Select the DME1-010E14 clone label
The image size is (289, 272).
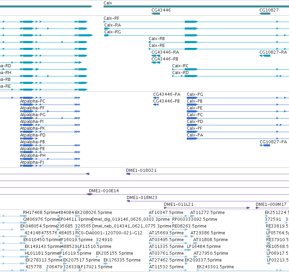pos(104,191)
